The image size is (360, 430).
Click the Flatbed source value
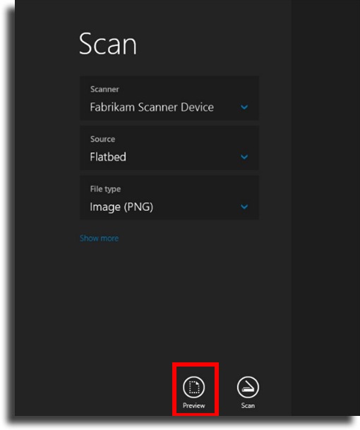108,157
